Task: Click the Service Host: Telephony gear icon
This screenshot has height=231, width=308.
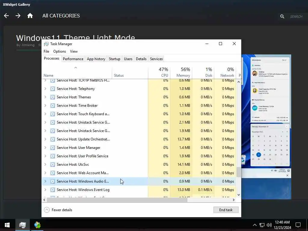Action: click(x=52, y=89)
